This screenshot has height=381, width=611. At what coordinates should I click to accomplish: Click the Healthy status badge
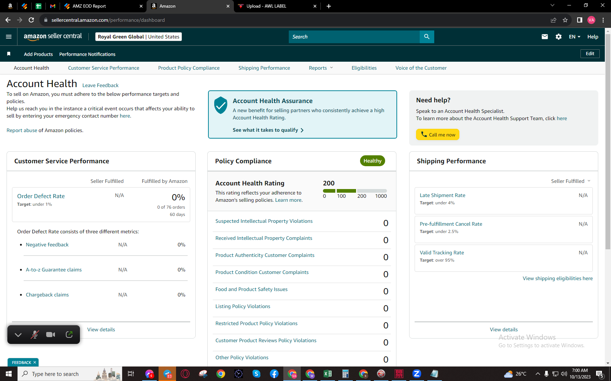click(372, 161)
